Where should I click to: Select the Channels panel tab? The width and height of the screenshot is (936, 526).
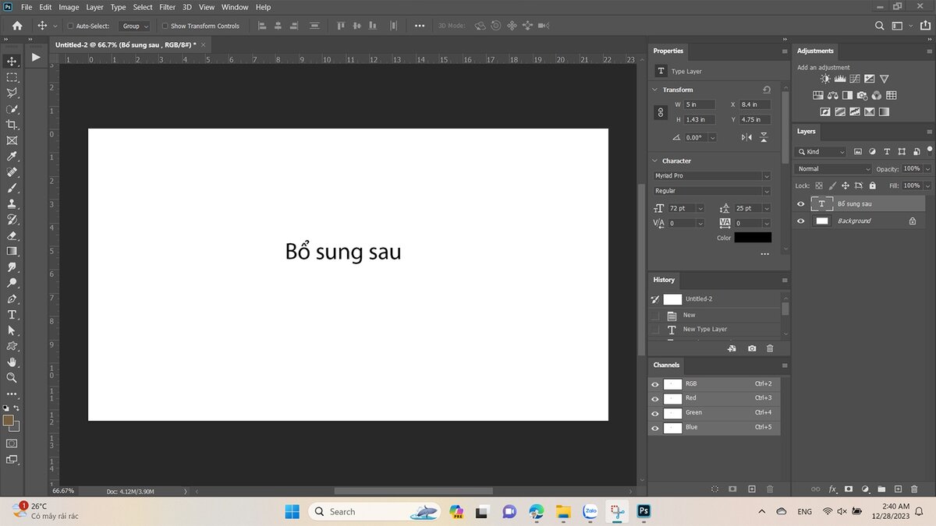click(666, 365)
